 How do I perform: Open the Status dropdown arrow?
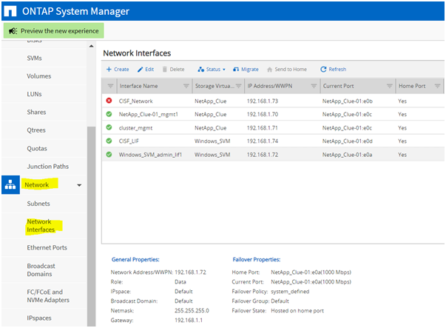(x=224, y=70)
